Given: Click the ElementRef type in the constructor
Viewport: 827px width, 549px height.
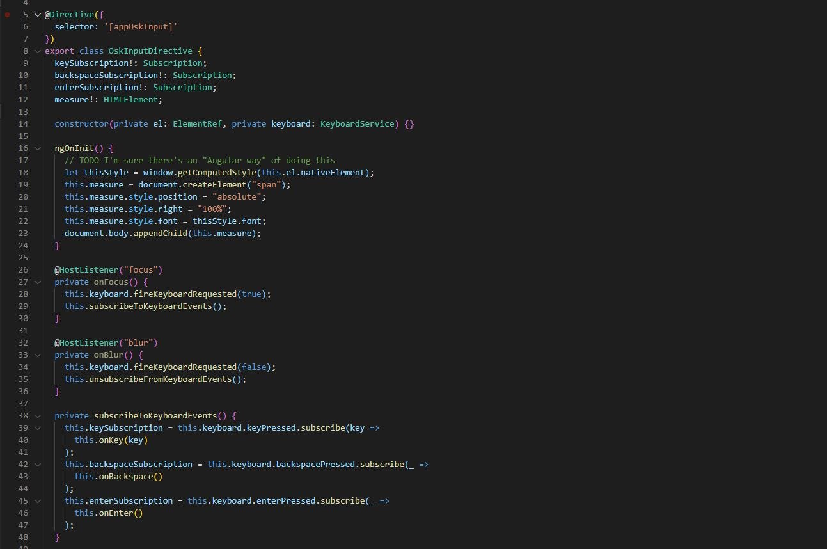Looking at the screenshot, I should coord(197,123).
